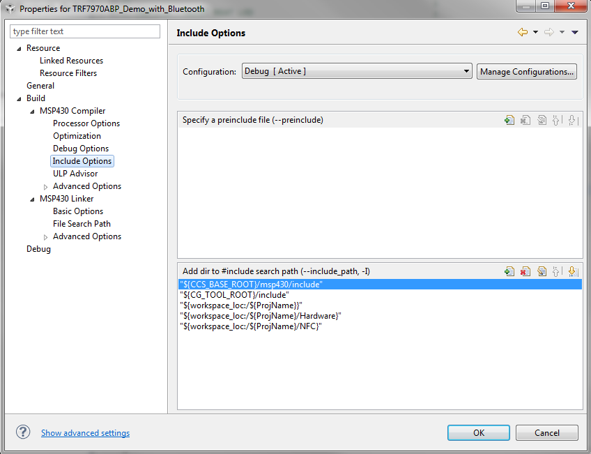This screenshot has height=454, width=591.
Task: Collapse the Resource tree node
Action: pos(19,49)
